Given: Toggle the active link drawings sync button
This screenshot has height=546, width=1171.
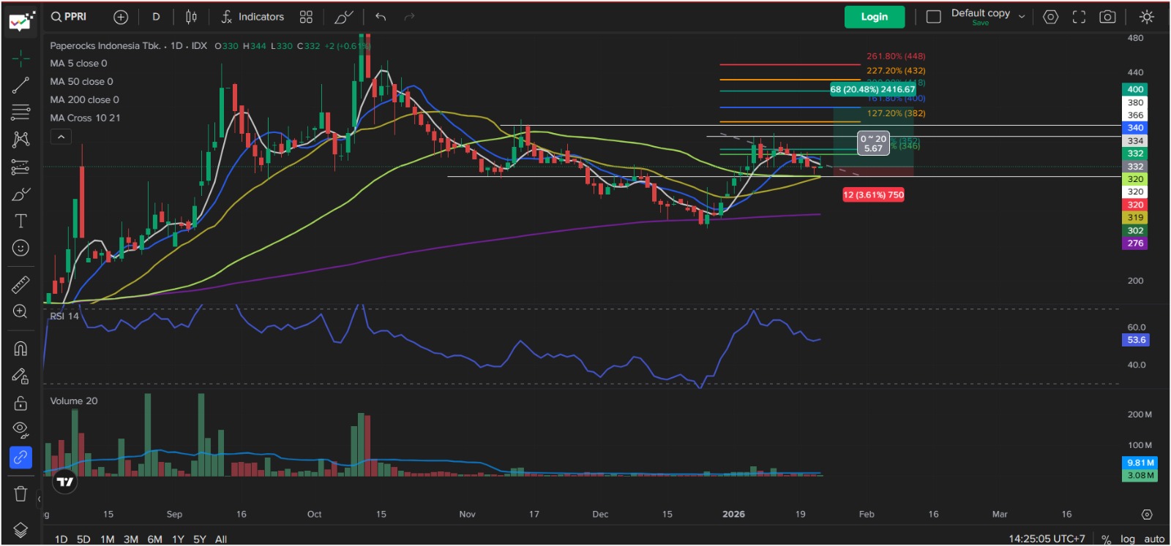Looking at the screenshot, I should tap(20, 458).
